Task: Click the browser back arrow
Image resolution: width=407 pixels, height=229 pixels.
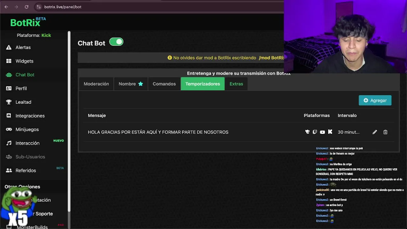Action: 6,7
